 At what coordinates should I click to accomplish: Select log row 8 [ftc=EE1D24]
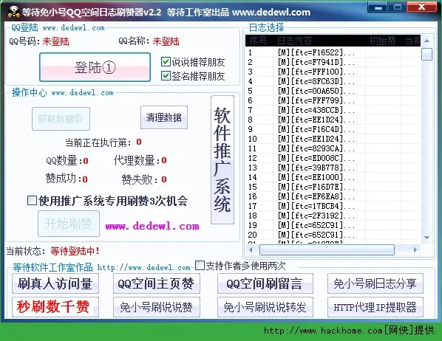pyautogui.click(x=333, y=120)
